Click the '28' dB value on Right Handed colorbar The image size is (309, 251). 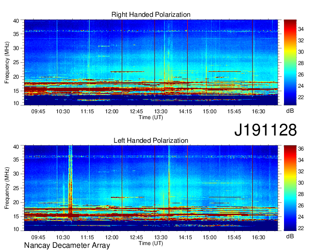point(301,63)
